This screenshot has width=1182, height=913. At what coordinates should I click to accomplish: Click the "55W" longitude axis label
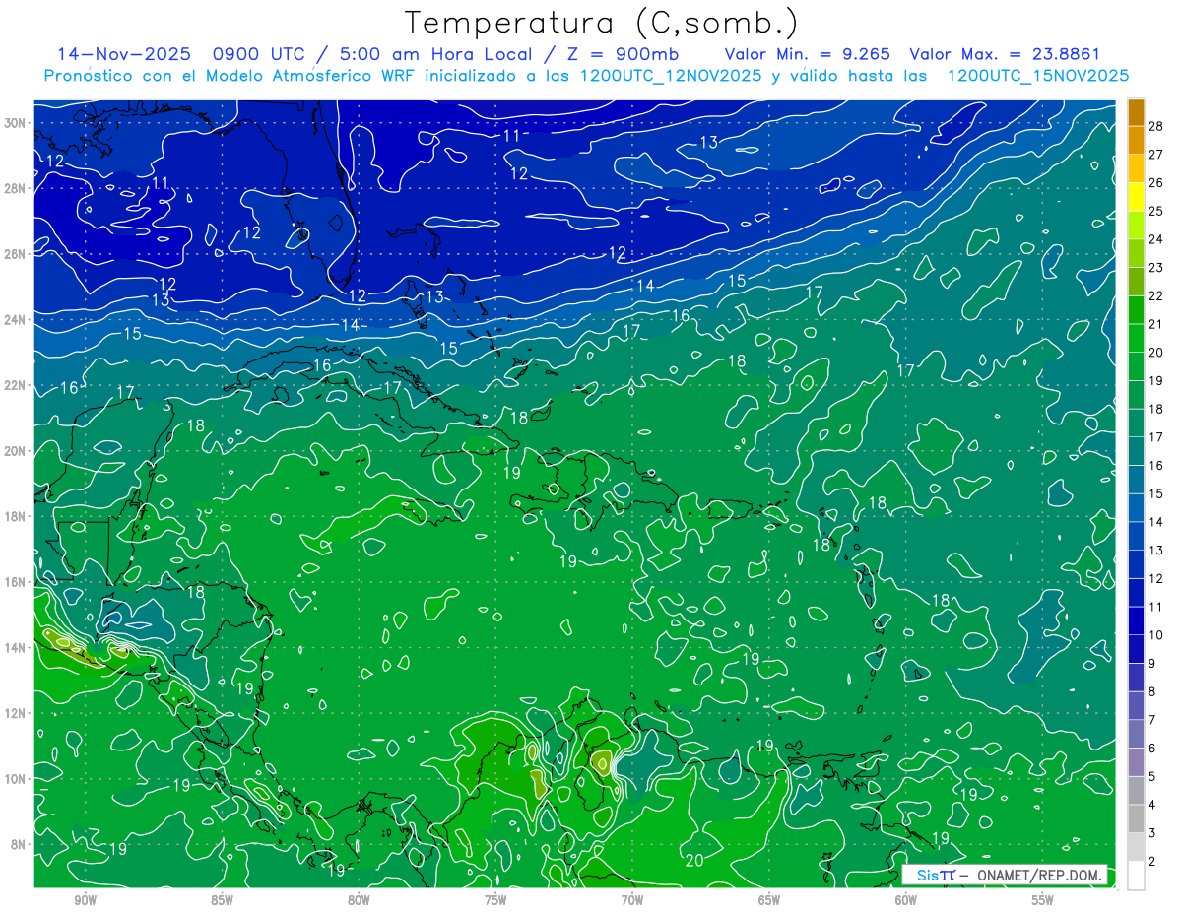1043,900
